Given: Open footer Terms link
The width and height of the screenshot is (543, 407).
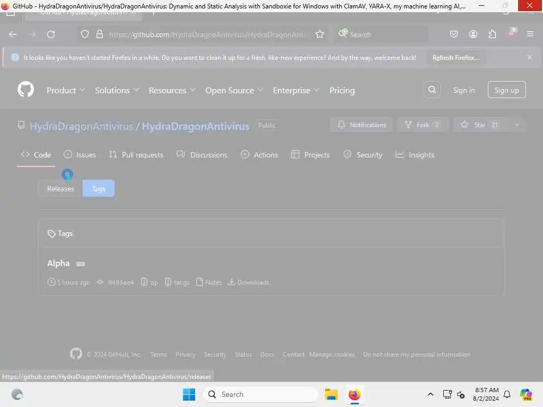Looking at the screenshot, I should 158,355.
